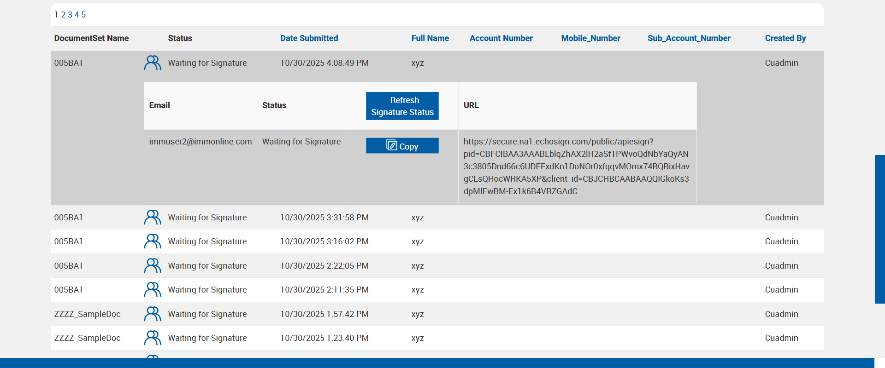The width and height of the screenshot is (885, 368).
Task: Sort by Sub_Account_Number column
Action: [x=689, y=38]
